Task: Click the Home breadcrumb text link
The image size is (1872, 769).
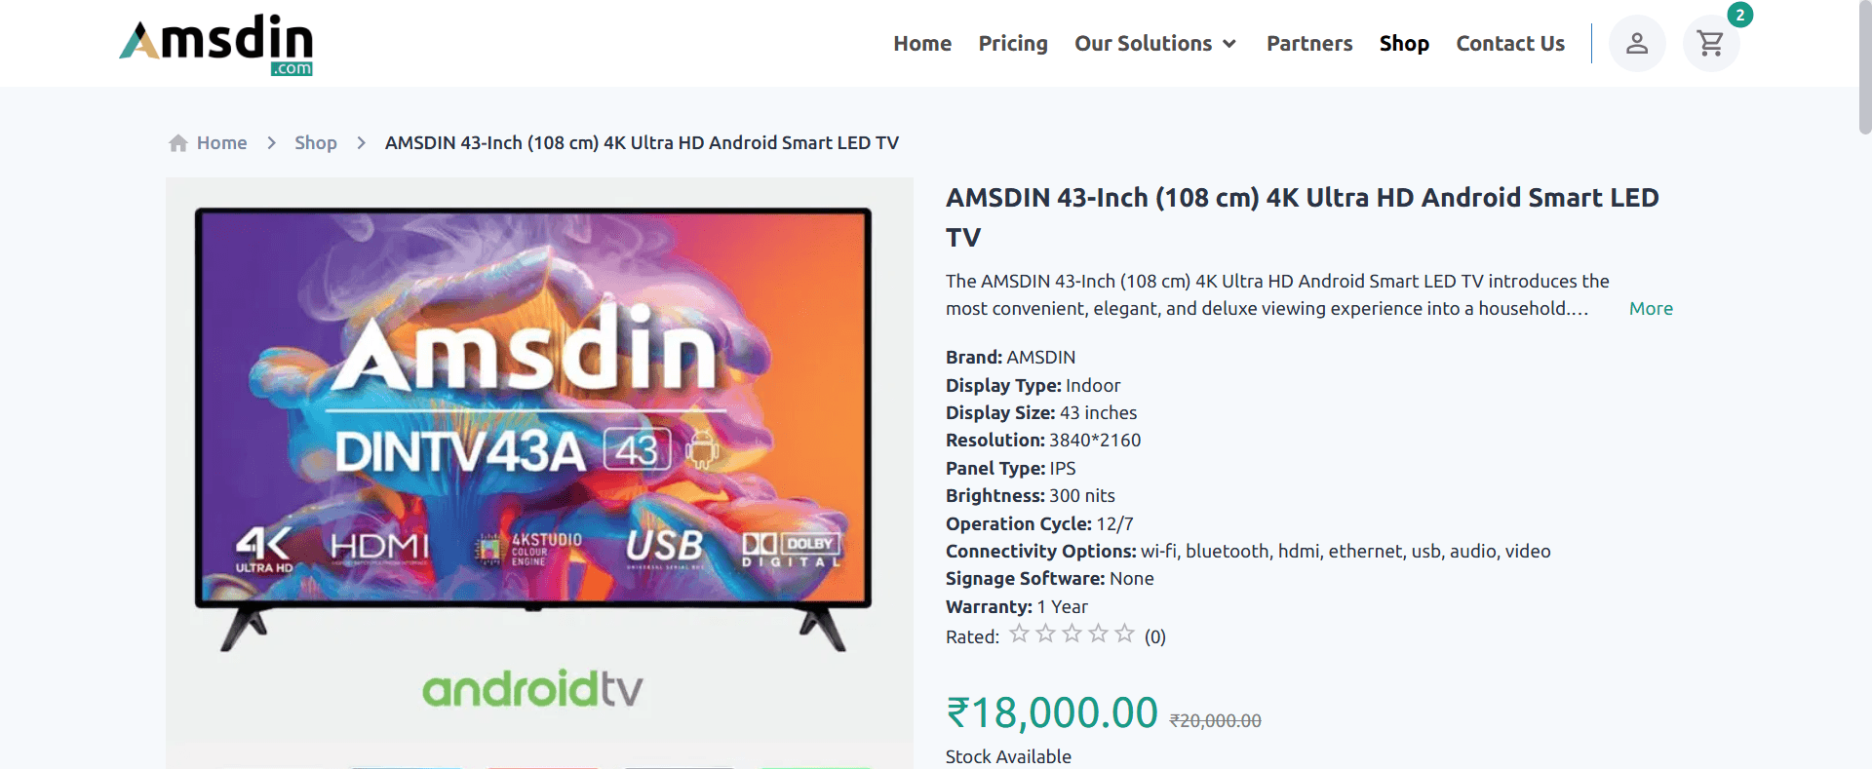Action: click(x=221, y=143)
